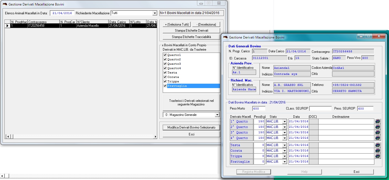Click the printer icon on the Testa row
This screenshot has height=180, width=389.
[378, 145]
